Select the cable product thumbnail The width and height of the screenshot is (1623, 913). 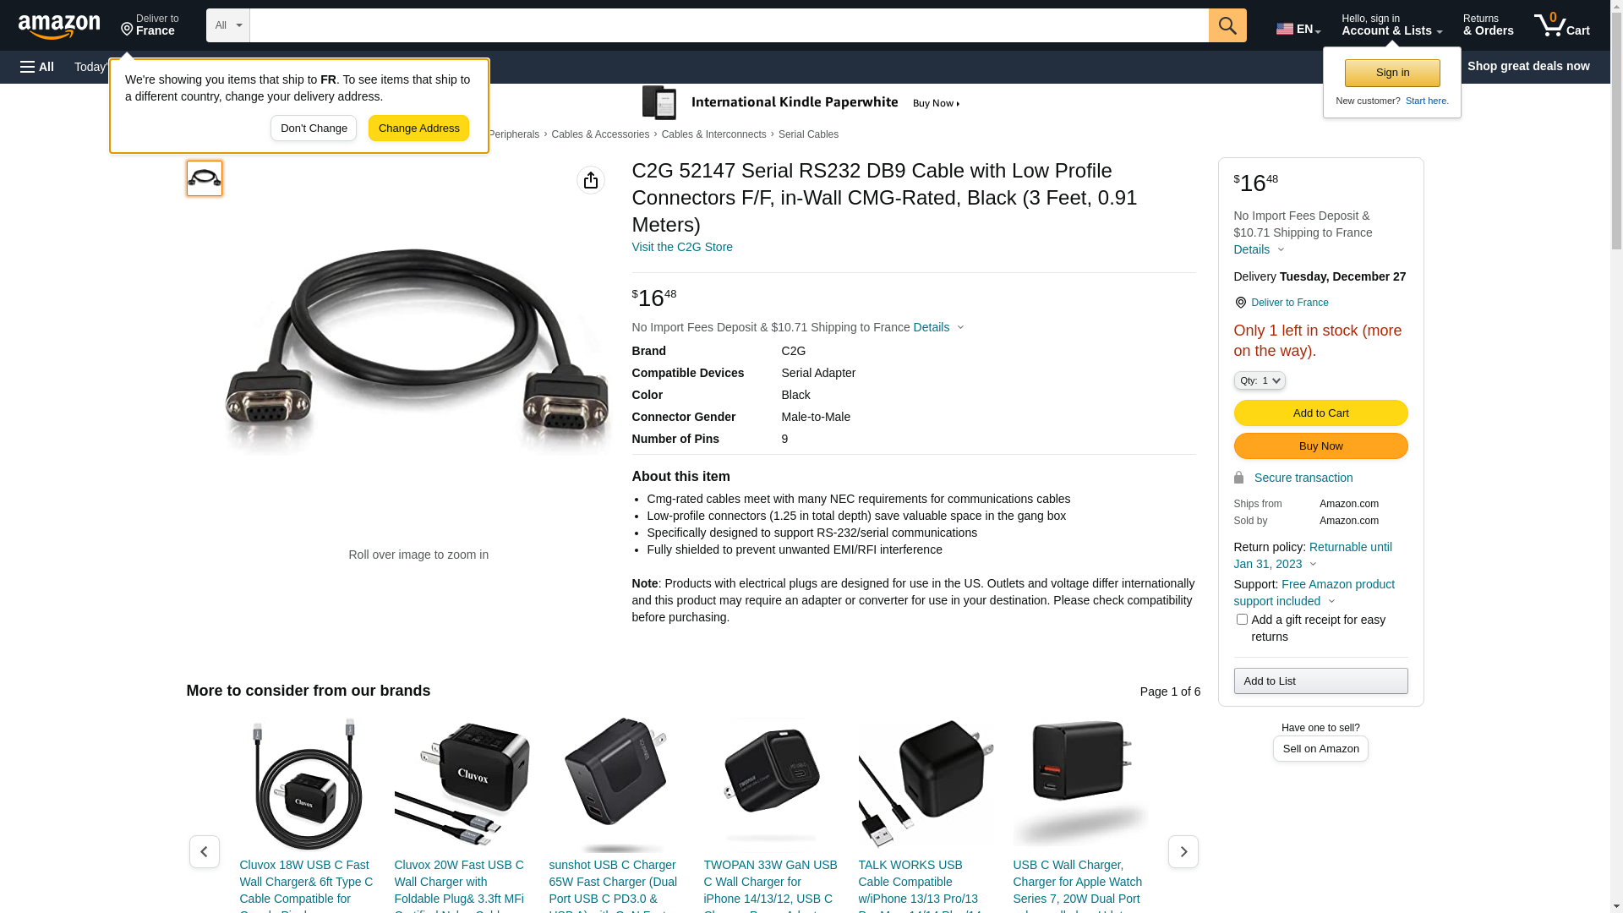pos(205,178)
